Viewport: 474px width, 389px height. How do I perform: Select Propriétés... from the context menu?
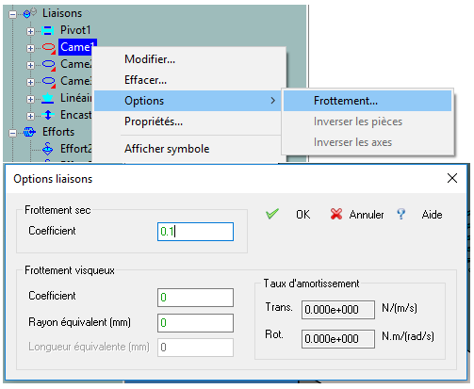point(154,122)
